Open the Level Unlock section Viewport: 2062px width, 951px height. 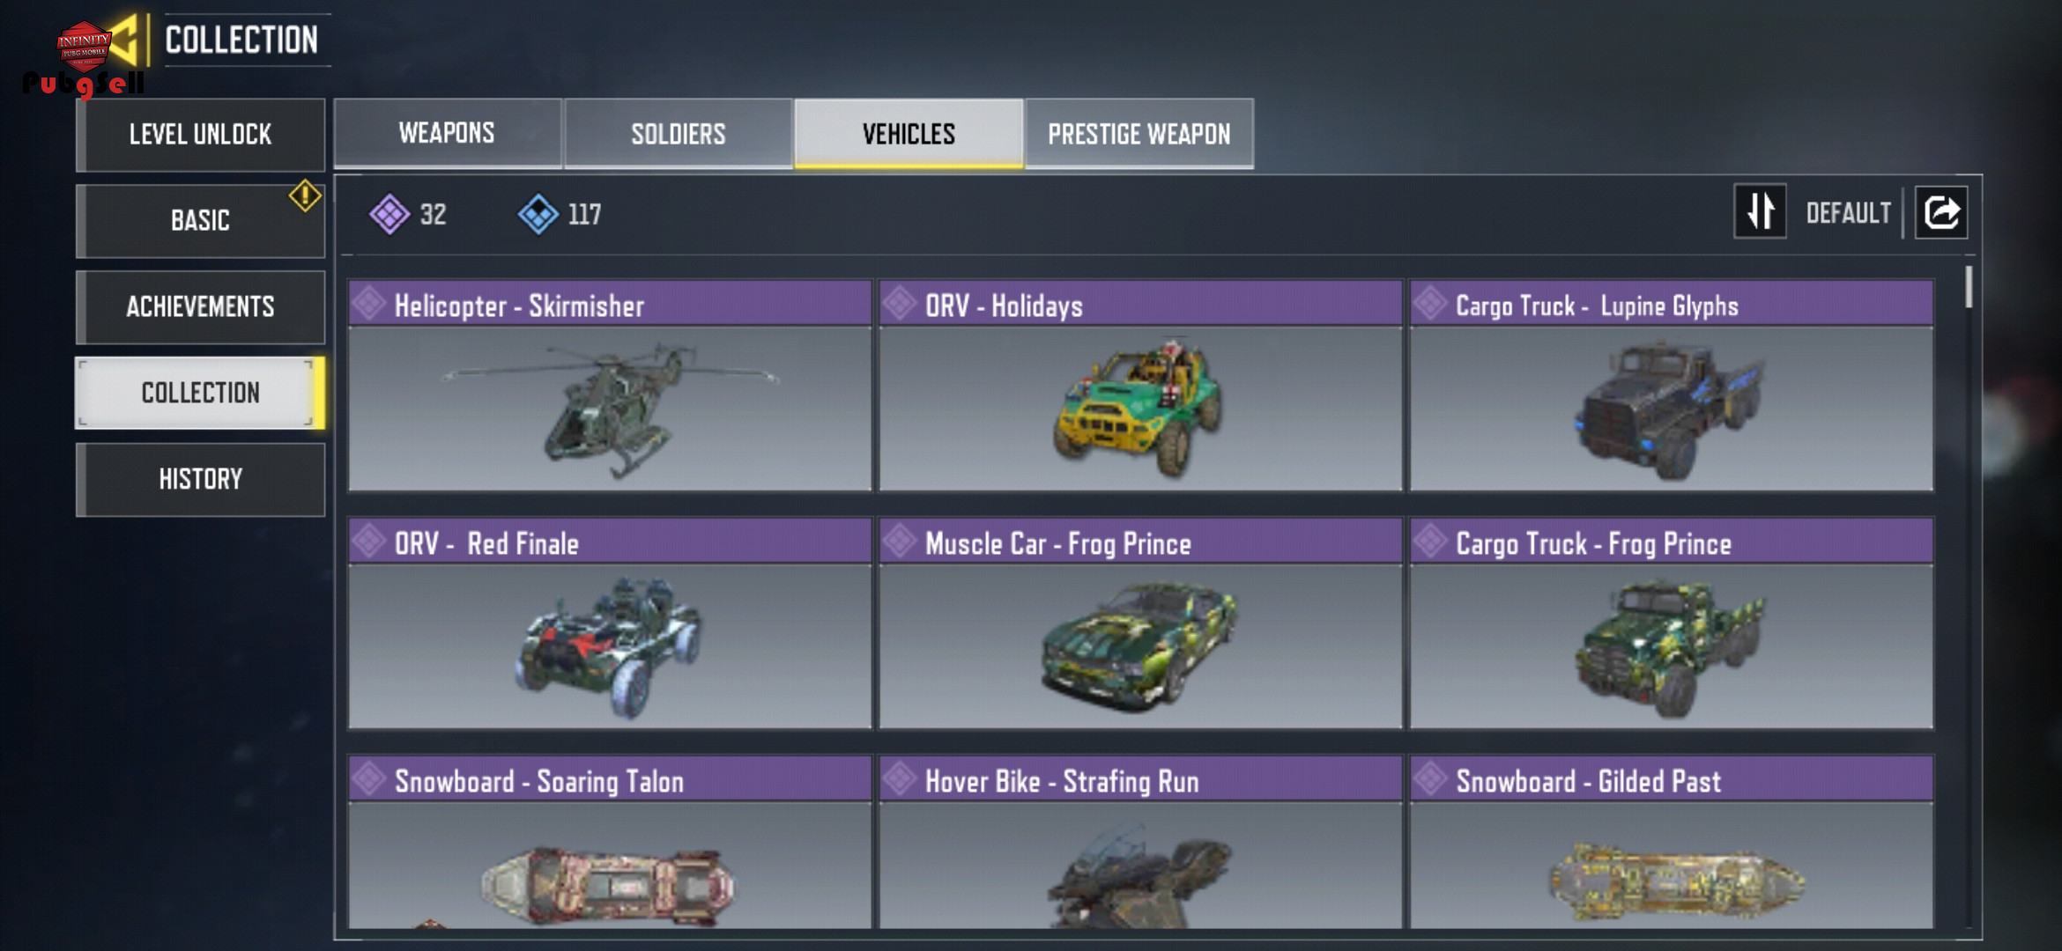[201, 135]
